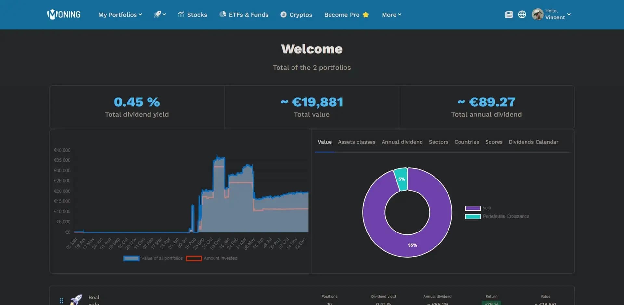Toggle yolo legend entry in donut chart
624x305 pixels.
pyautogui.click(x=478, y=208)
